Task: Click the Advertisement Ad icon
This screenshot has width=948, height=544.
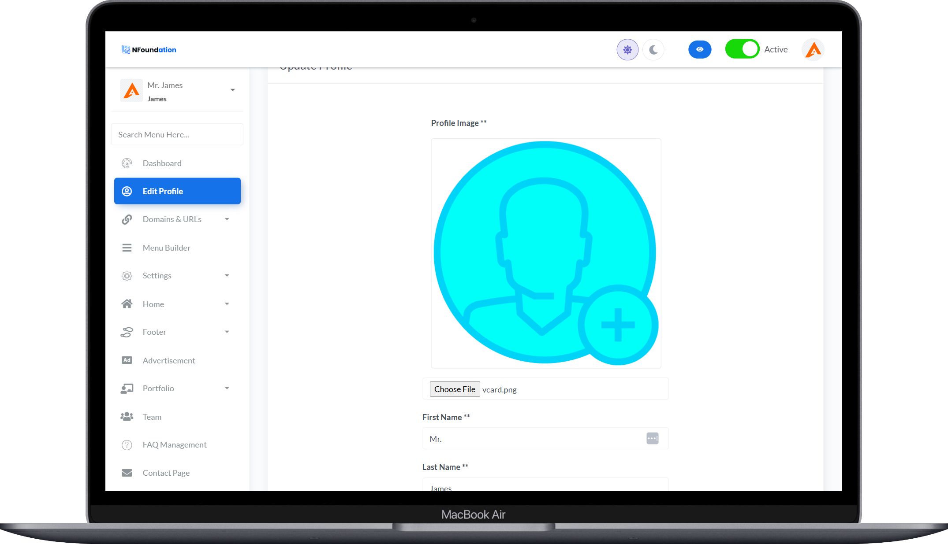Action: point(127,360)
